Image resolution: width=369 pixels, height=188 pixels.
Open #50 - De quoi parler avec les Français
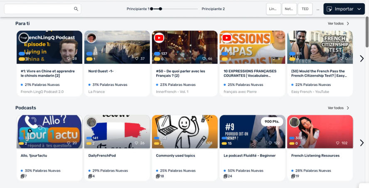pyautogui.click(x=180, y=73)
